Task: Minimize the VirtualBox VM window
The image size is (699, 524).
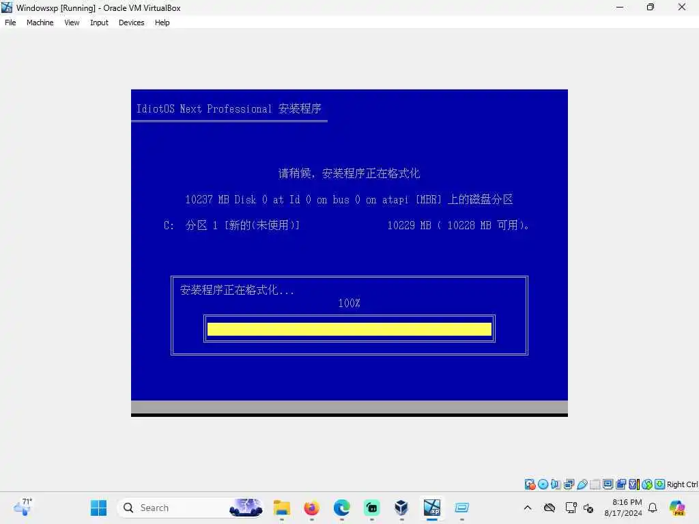Action: [620, 7]
